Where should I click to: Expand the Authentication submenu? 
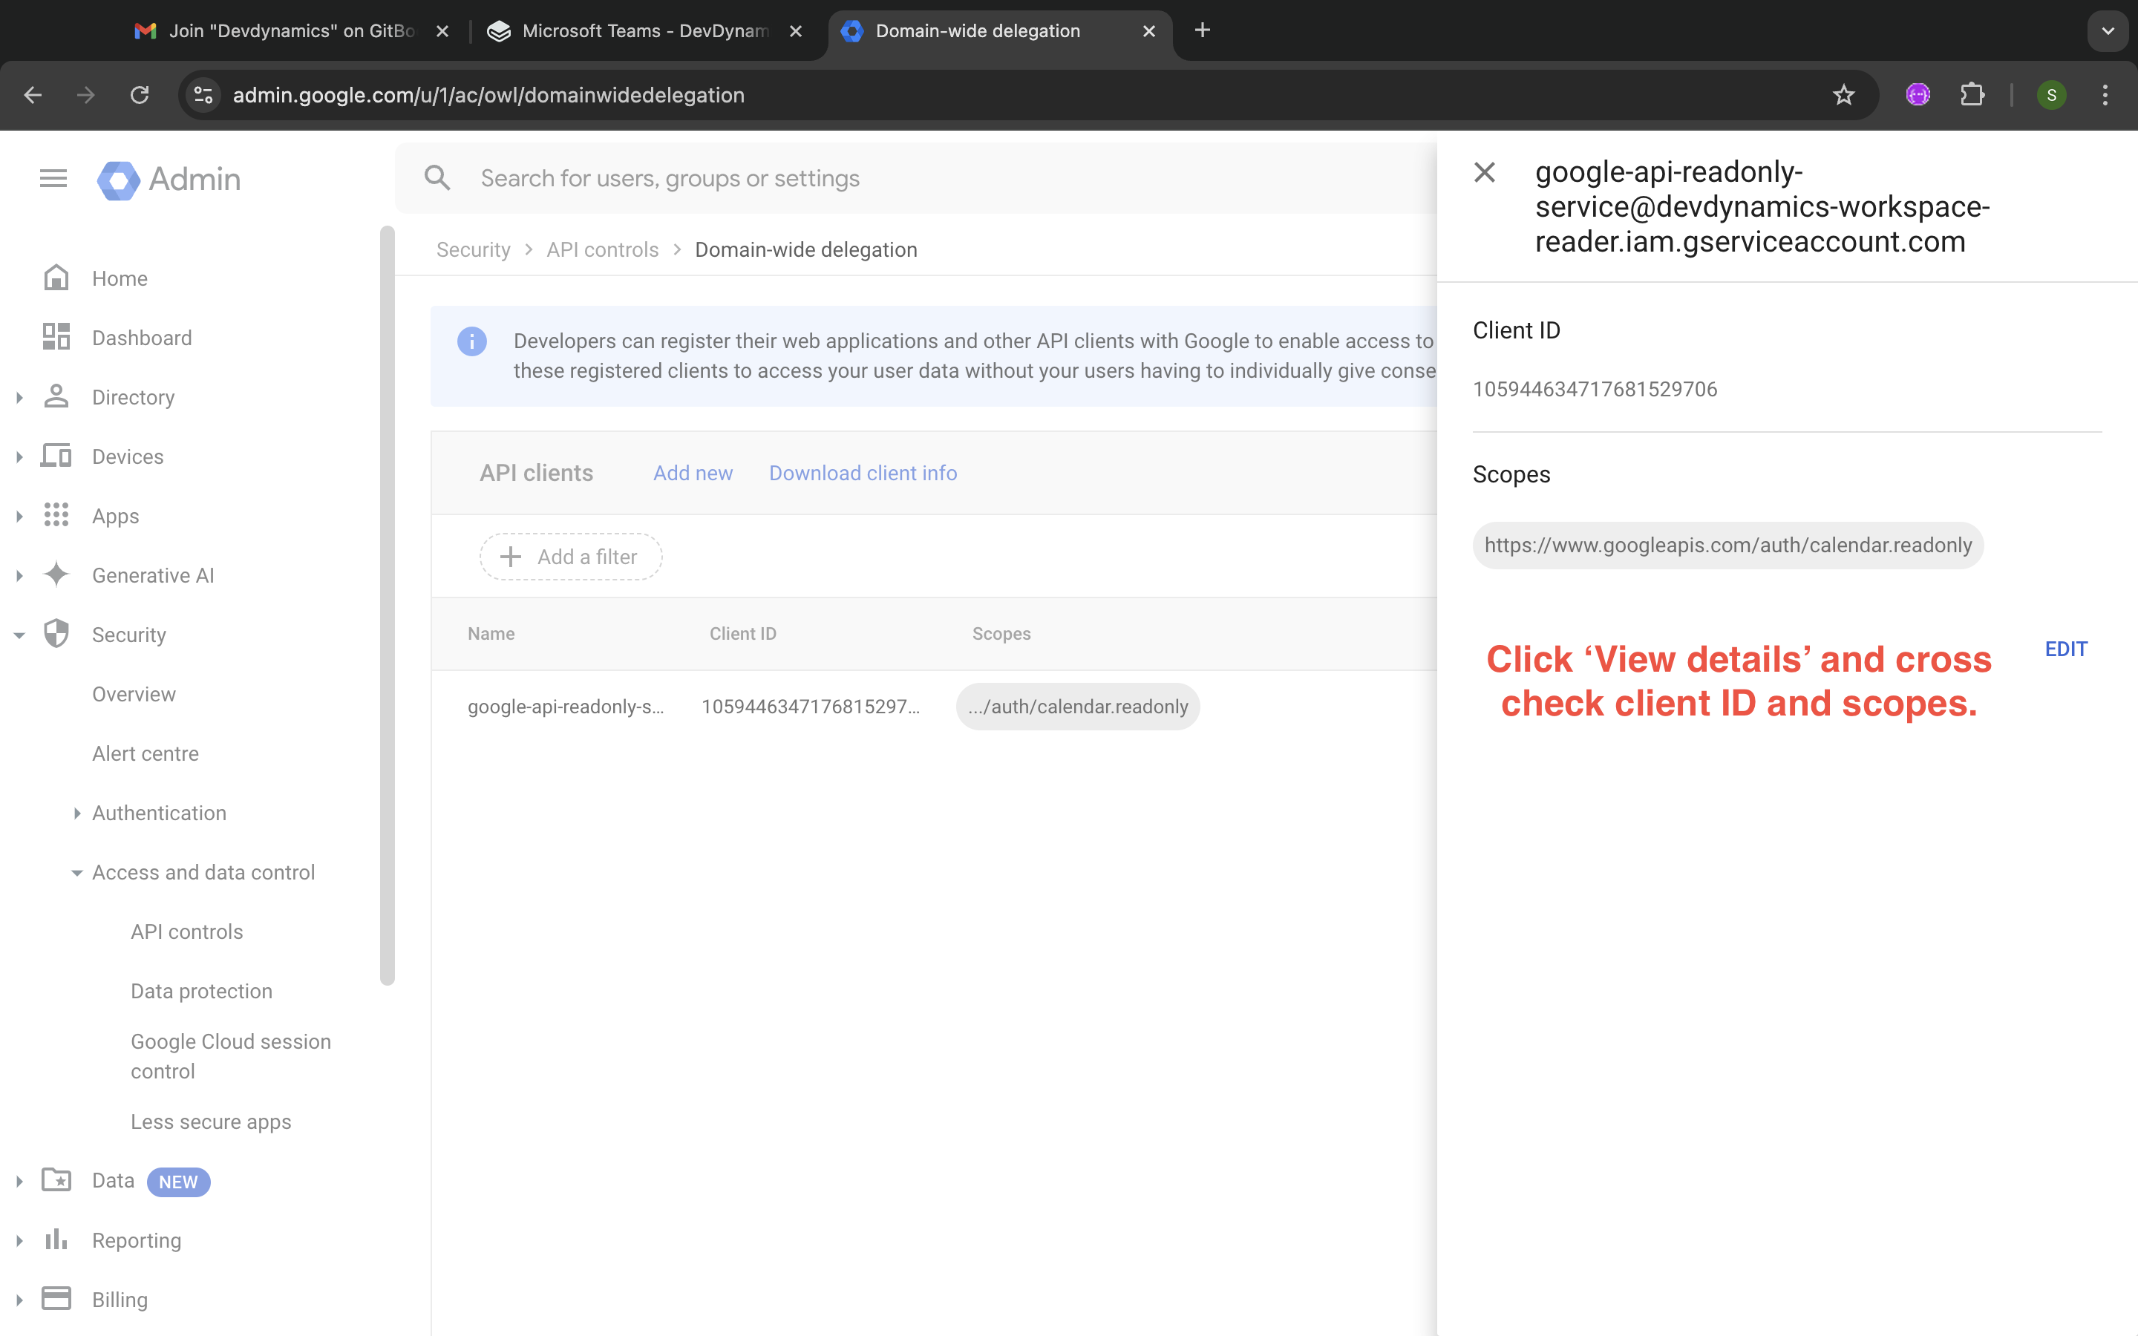tap(77, 813)
